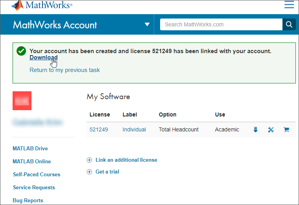Focus the Search MathWorks.com field

tap(221, 24)
